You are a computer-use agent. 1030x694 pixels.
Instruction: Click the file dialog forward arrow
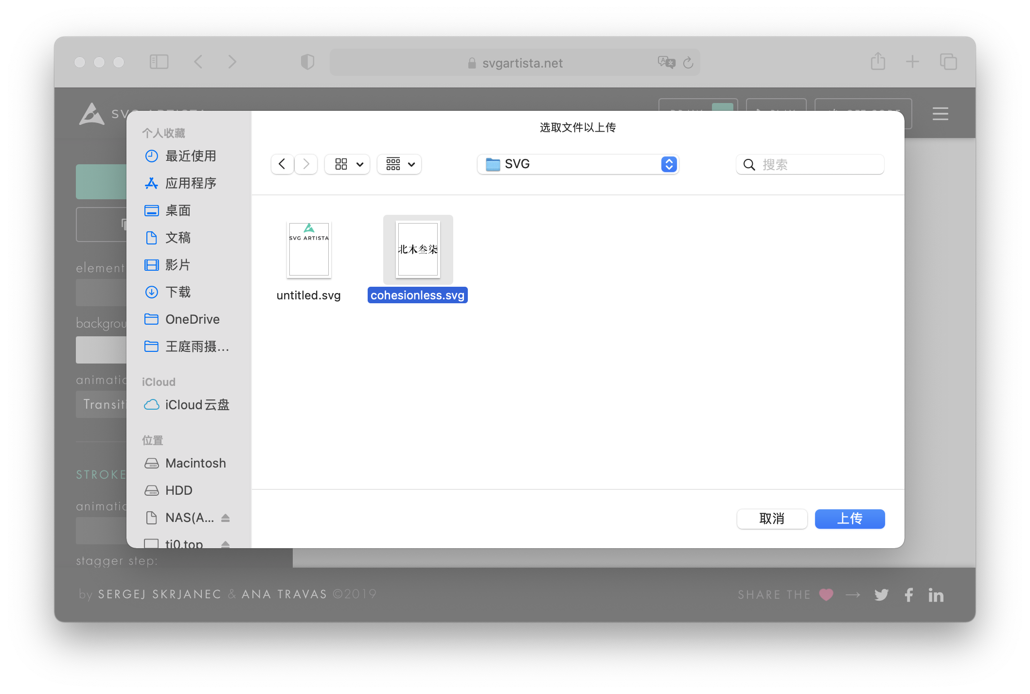pos(306,164)
